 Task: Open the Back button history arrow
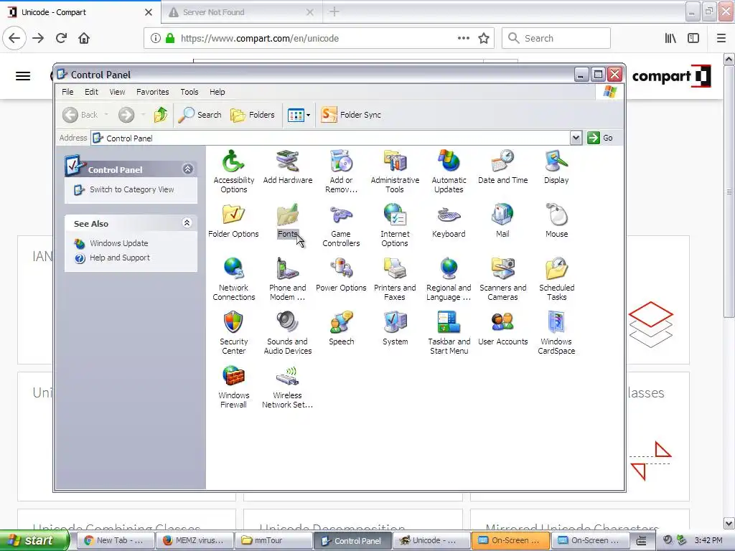coord(106,115)
